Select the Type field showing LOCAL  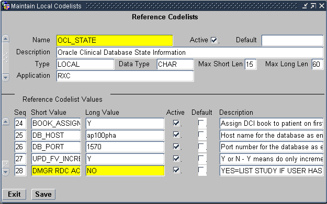pos(85,64)
